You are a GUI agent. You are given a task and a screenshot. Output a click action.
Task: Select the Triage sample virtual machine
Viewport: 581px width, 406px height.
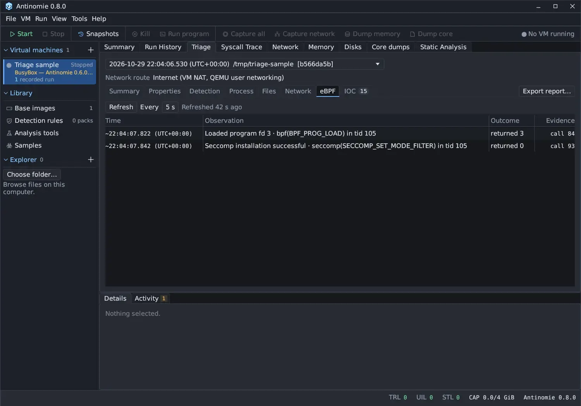[50, 72]
